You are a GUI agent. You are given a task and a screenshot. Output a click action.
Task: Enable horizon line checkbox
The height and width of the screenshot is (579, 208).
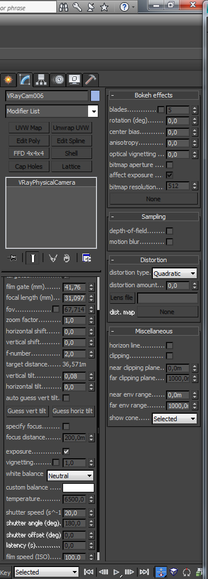tap(170, 345)
